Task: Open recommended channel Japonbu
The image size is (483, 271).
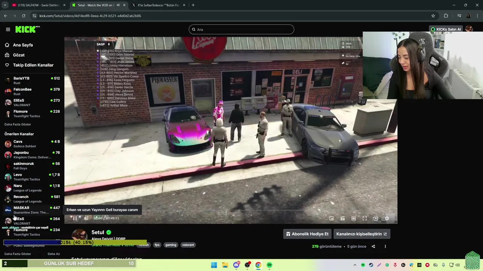Action: point(32,155)
